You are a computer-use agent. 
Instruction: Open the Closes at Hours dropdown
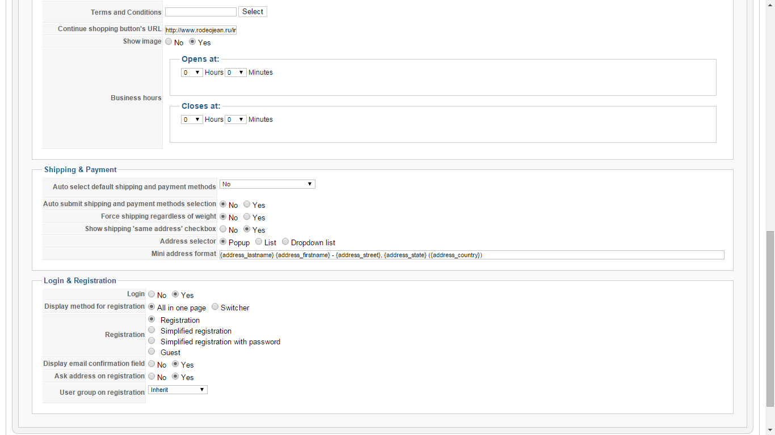(192, 120)
